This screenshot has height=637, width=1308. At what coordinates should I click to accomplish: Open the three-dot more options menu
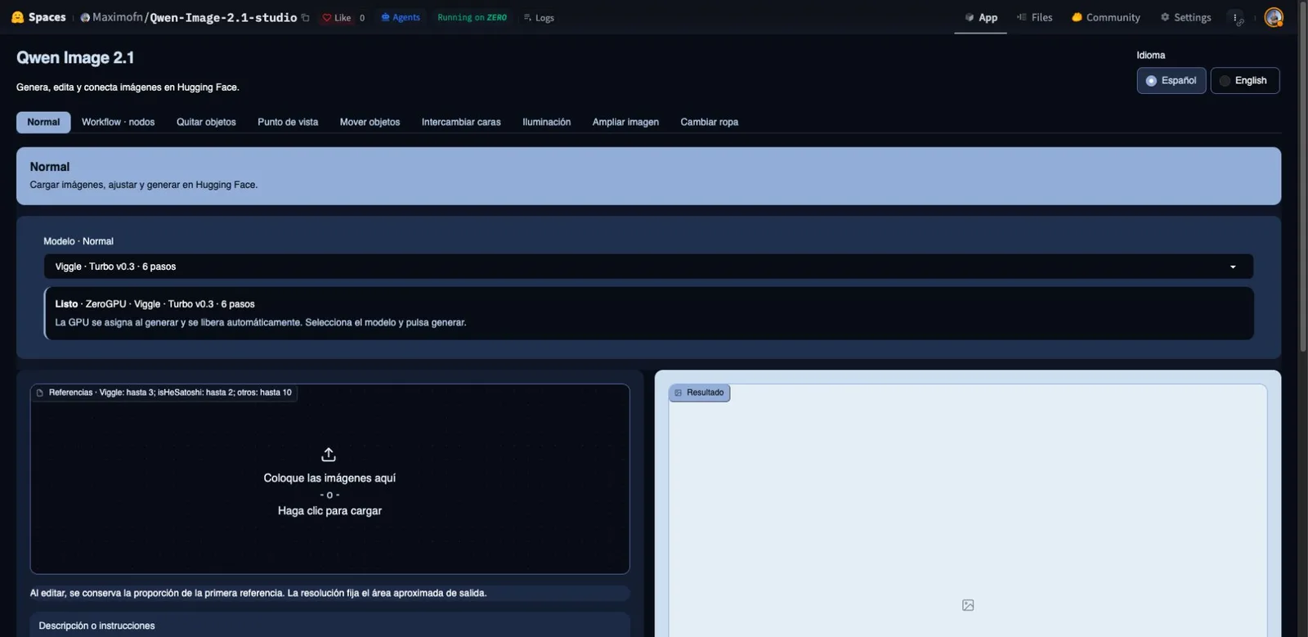[x=1235, y=17]
